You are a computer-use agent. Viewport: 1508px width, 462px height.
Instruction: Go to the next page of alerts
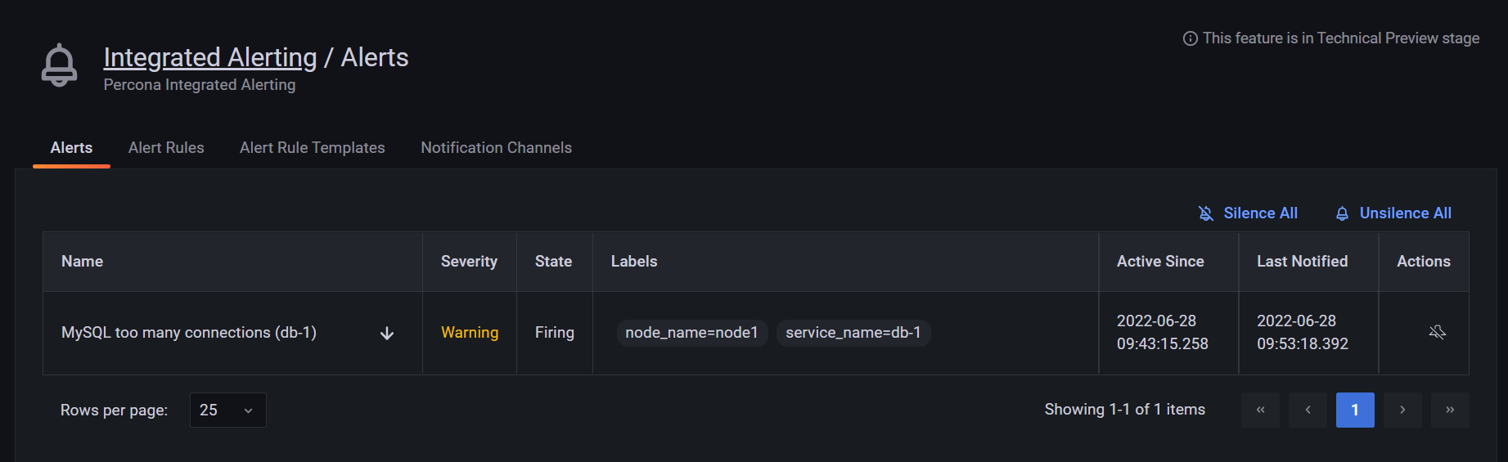(1402, 410)
